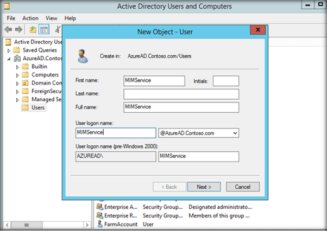
Task: Click the 'Designated administrato...' description cell
Action: tap(220, 207)
